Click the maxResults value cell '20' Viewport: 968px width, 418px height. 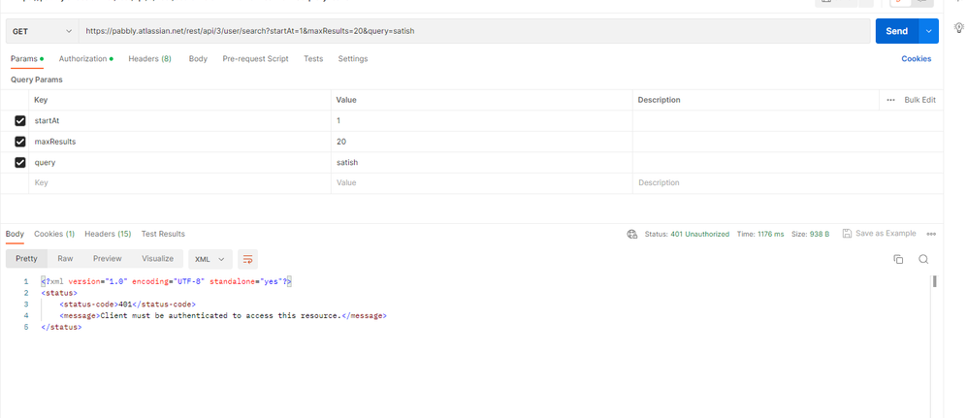point(481,142)
